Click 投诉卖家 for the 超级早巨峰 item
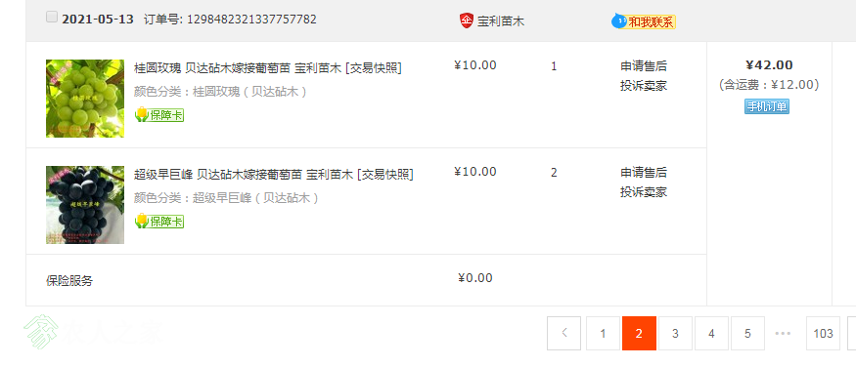The height and width of the screenshot is (367, 856). point(644,191)
